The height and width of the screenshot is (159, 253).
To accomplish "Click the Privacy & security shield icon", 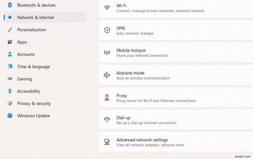I will (10, 104).
